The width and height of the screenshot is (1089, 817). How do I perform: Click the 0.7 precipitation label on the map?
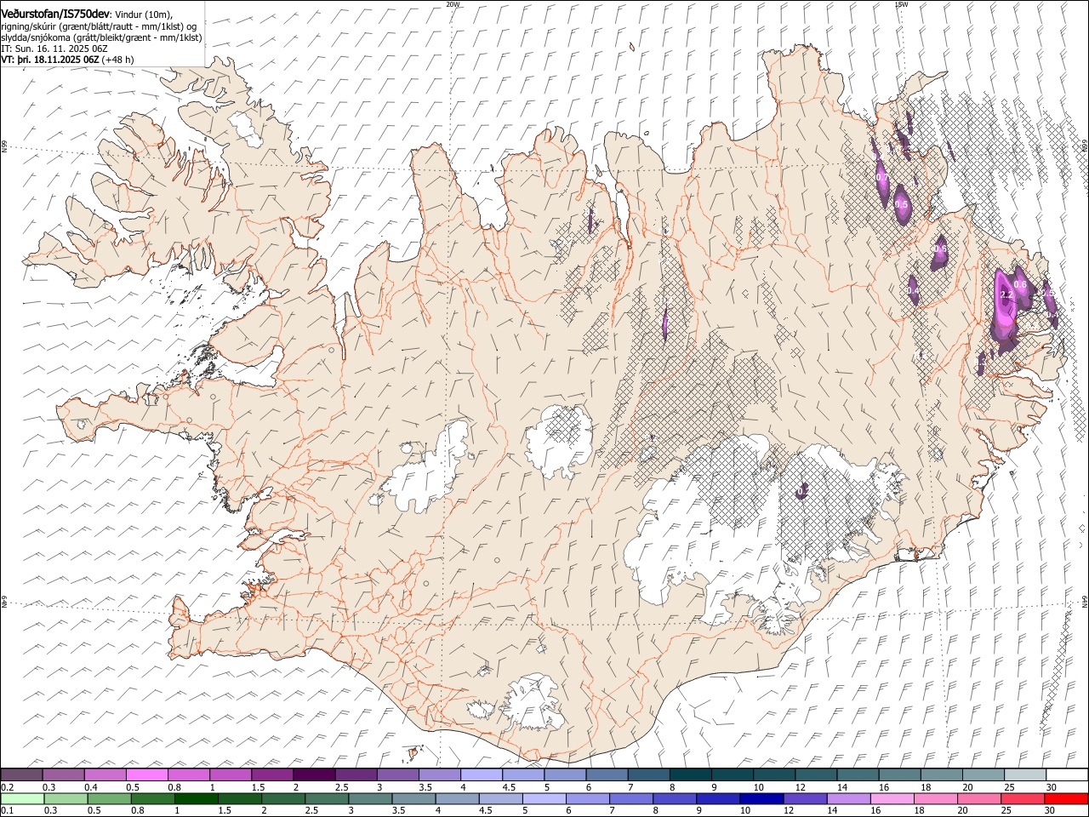point(881,177)
